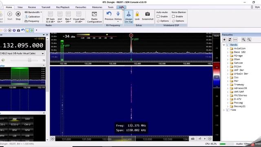Open the Bandwidth dropdown
261x147 pixels.
33,12
